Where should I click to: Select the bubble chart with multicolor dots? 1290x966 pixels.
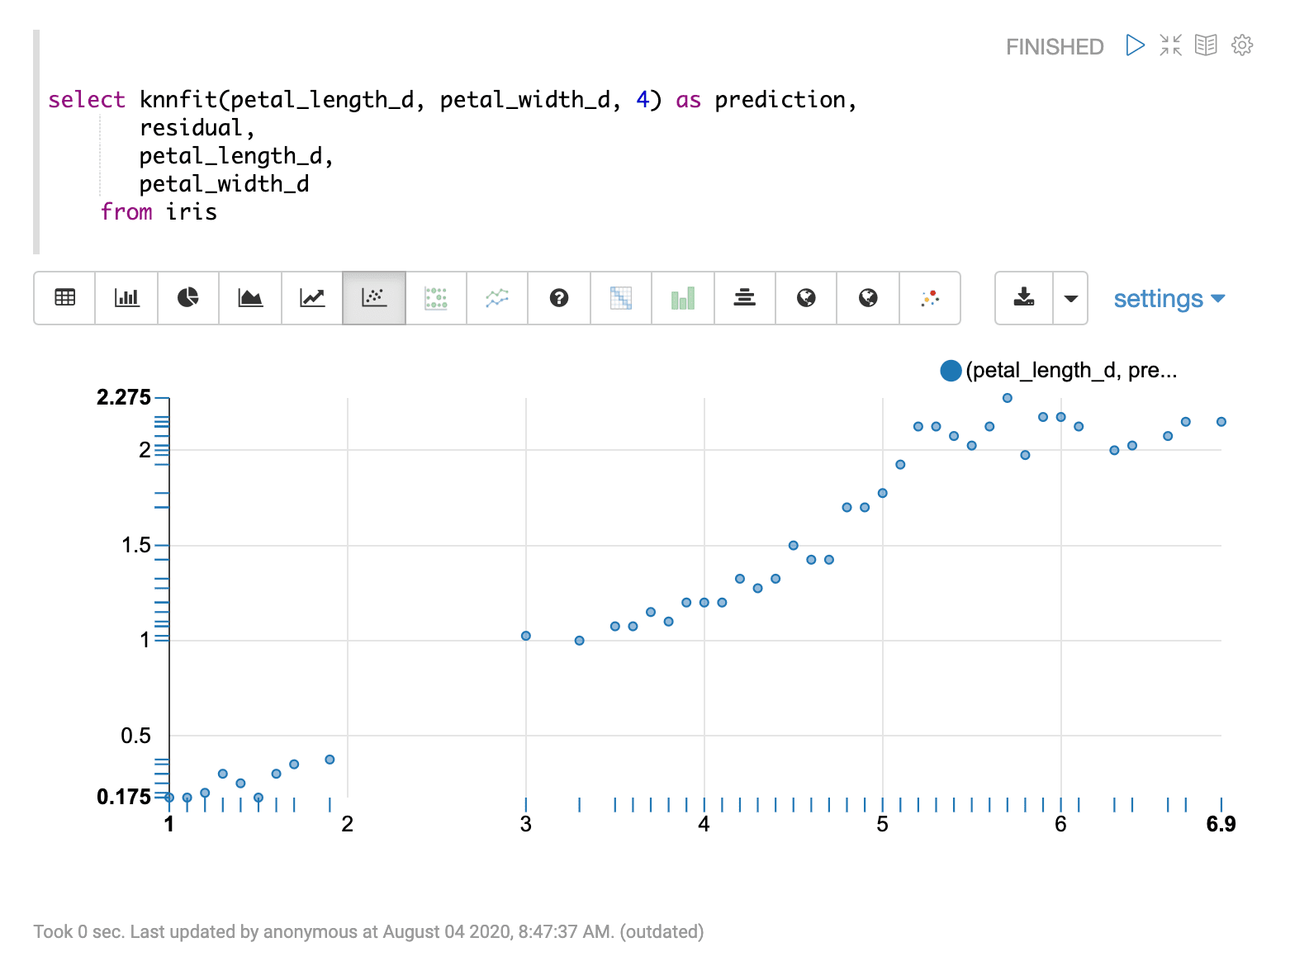[930, 298]
